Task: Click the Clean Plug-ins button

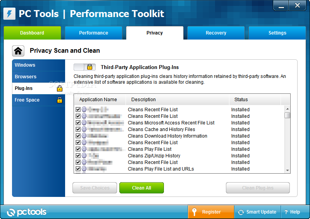Action: [x=258, y=188]
